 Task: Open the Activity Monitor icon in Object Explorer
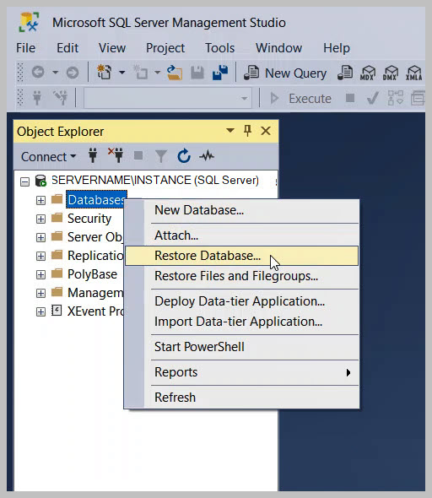(207, 156)
